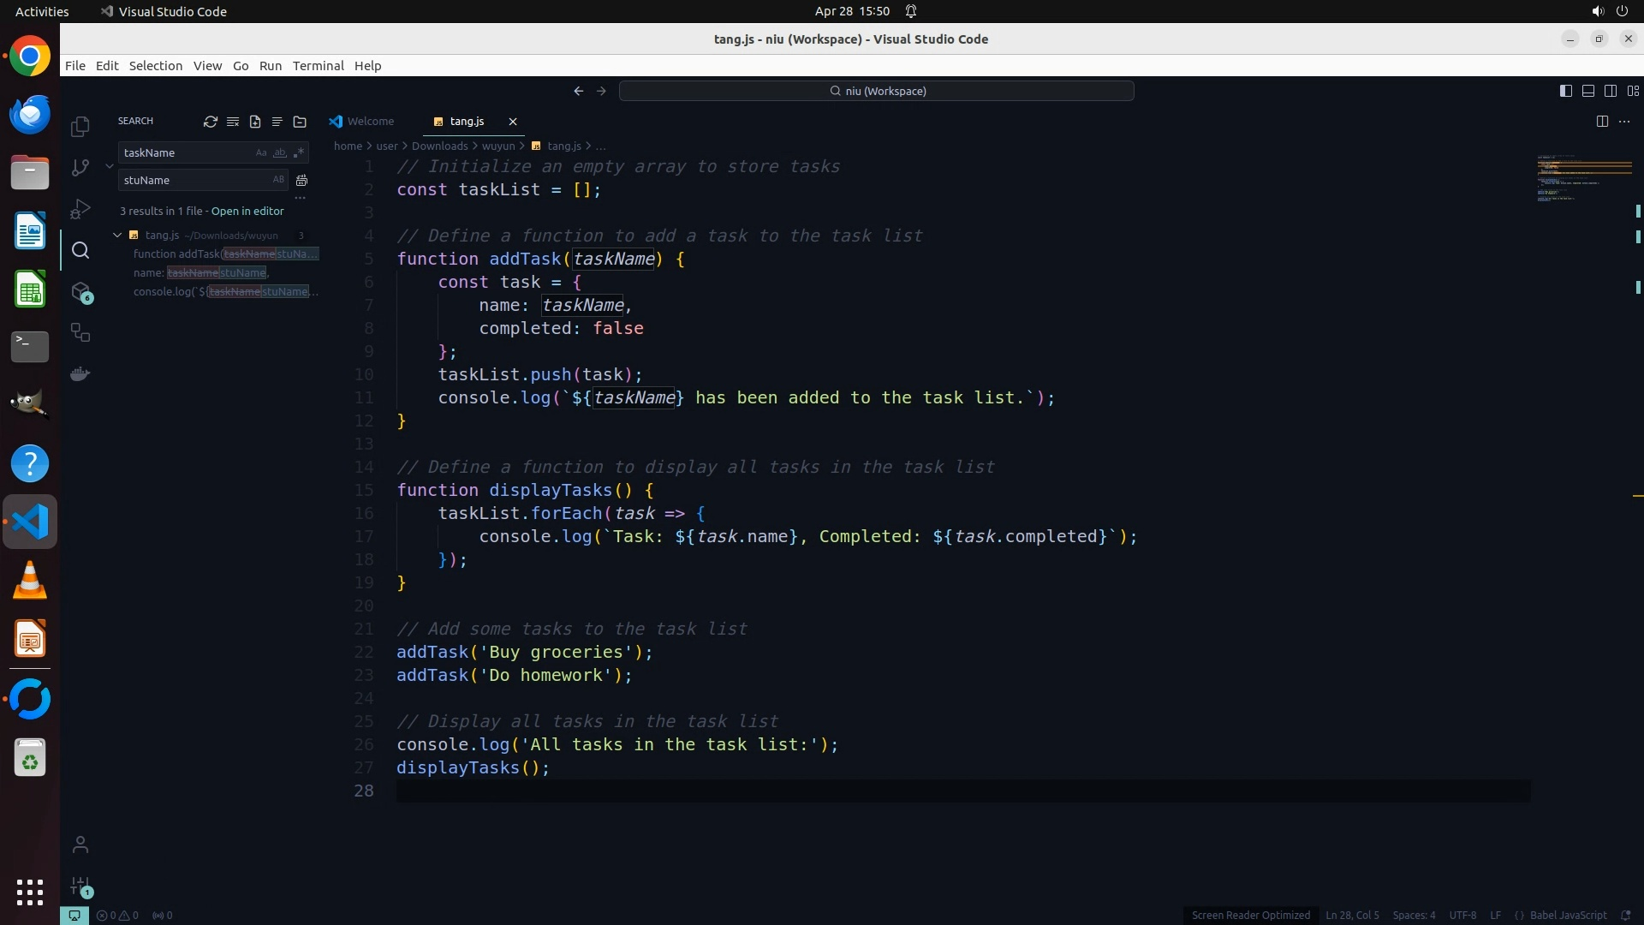1644x925 pixels.
Task: Open the Terminal menu
Action: click(x=318, y=66)
